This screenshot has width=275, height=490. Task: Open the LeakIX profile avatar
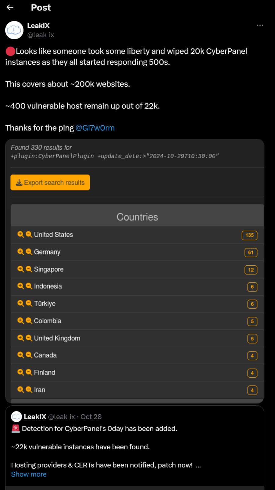pyautogui.click(x=14, y=30)
